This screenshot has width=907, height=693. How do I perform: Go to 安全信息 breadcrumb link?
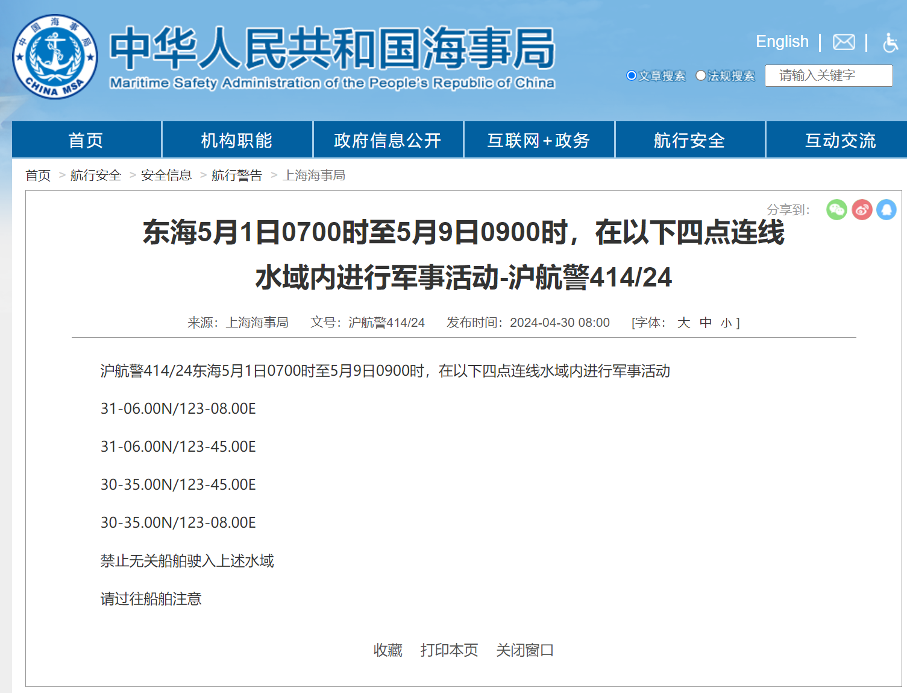coord(166,176)
